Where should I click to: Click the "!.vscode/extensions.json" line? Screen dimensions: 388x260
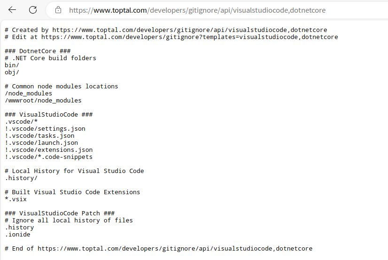tap(49, 150)
